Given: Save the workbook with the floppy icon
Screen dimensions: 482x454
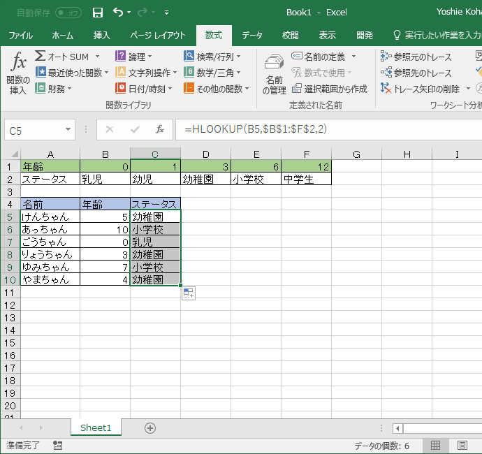Looking at the screenshot, I should tap(97, 13).
